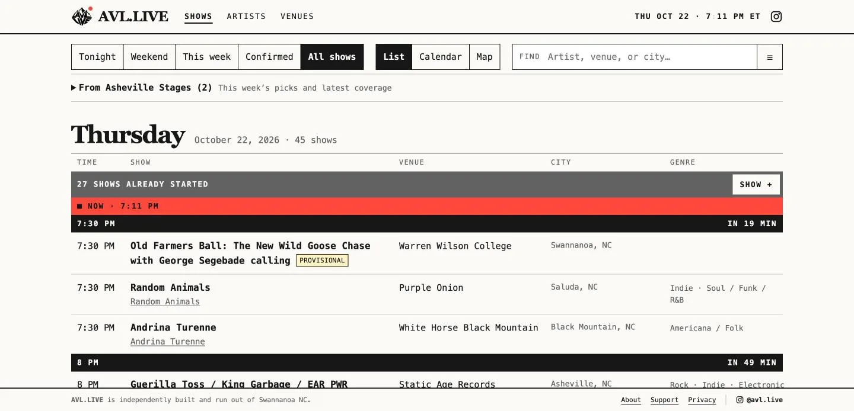854x411 pixels.
Task: Filter shows by This week
Action: 207,57
